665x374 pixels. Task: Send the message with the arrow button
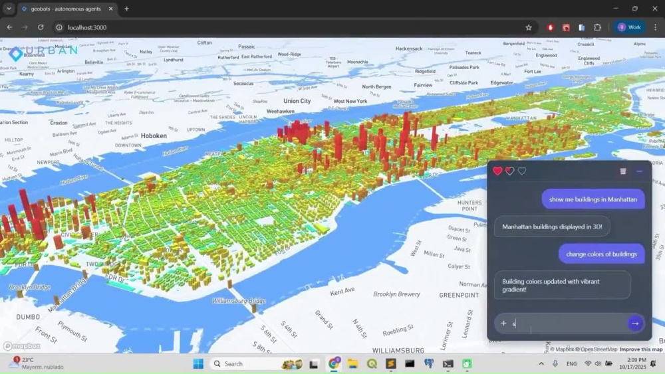pyautogui.click(x=635, y=324)
